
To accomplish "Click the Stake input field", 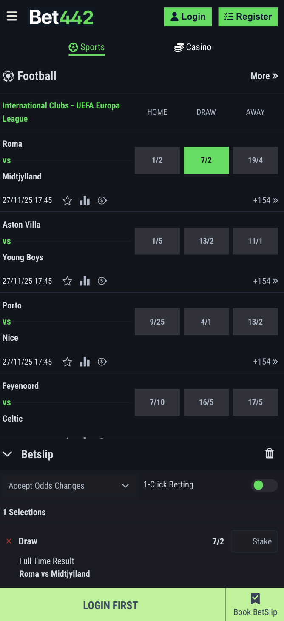I will coord(254,541).
